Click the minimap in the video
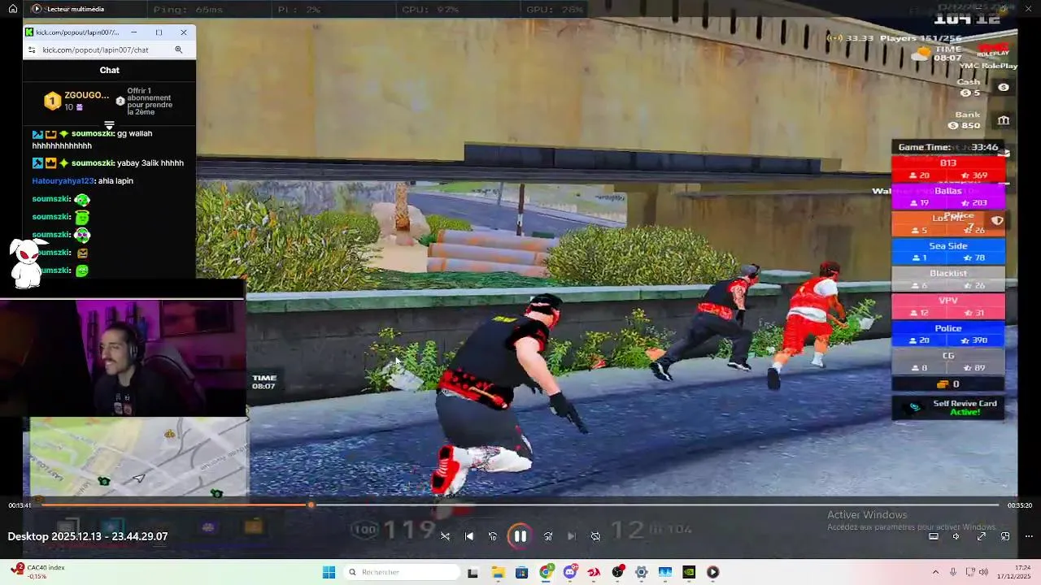 tap(139, 457)
